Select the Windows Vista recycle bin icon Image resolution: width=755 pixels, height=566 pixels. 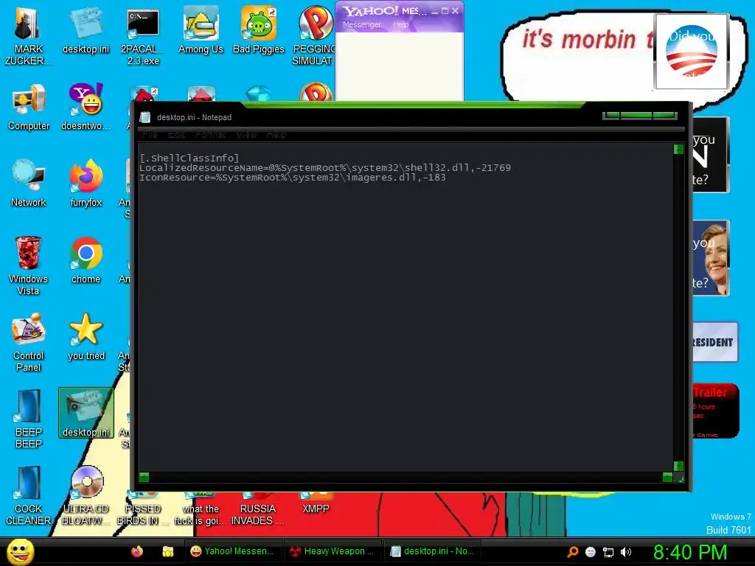click(x=28, y=265)
